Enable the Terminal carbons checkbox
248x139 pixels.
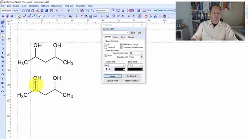(106, 47)
